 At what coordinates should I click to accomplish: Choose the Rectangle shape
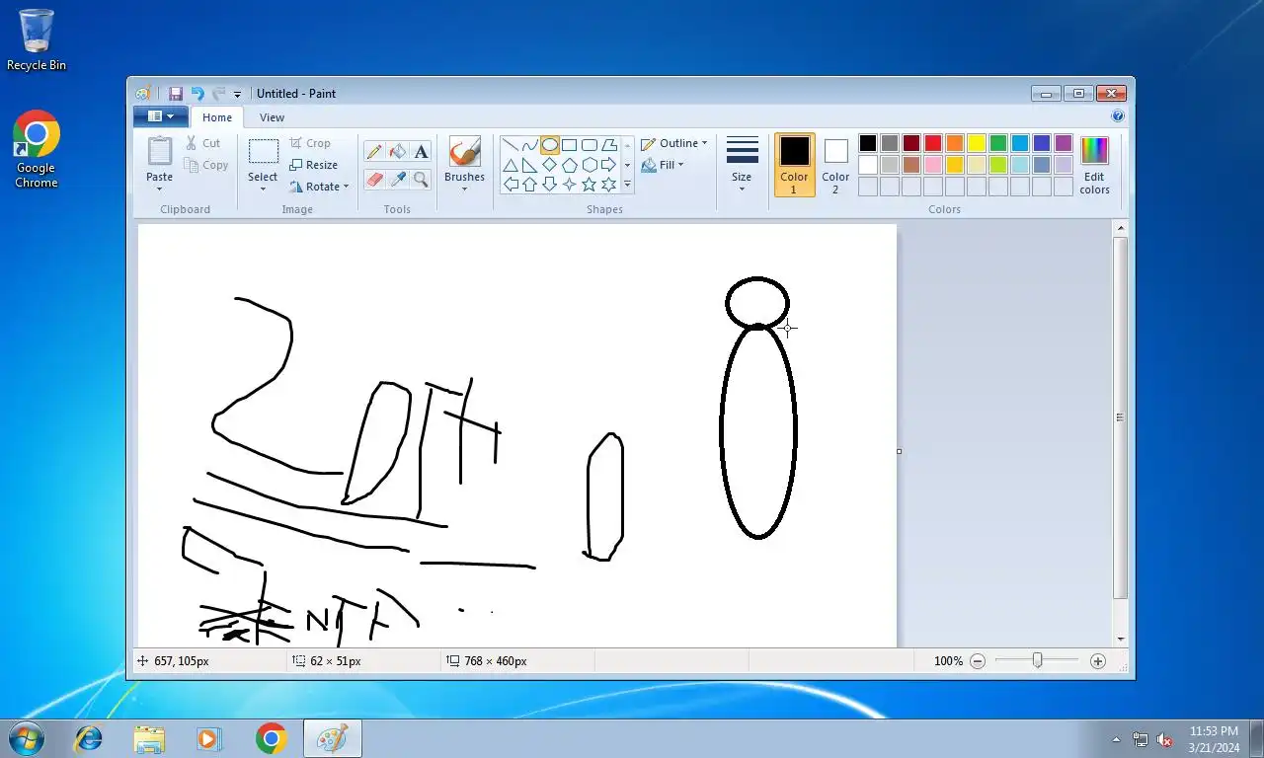[x=570, y=145]
